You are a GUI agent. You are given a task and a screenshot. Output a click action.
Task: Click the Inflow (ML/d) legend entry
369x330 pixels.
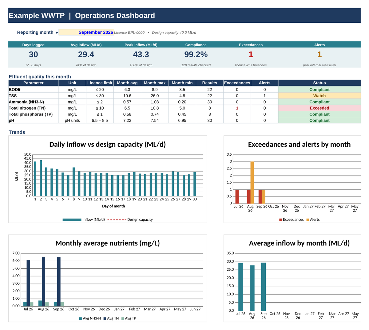84,219
